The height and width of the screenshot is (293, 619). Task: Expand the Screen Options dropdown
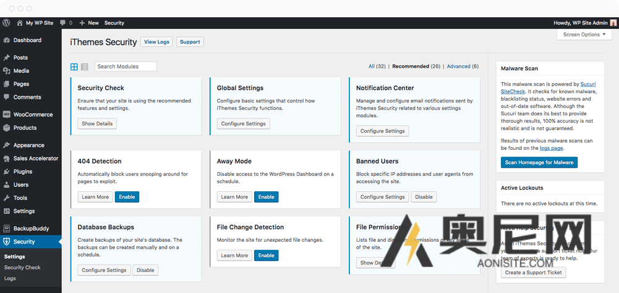[584, 35]
